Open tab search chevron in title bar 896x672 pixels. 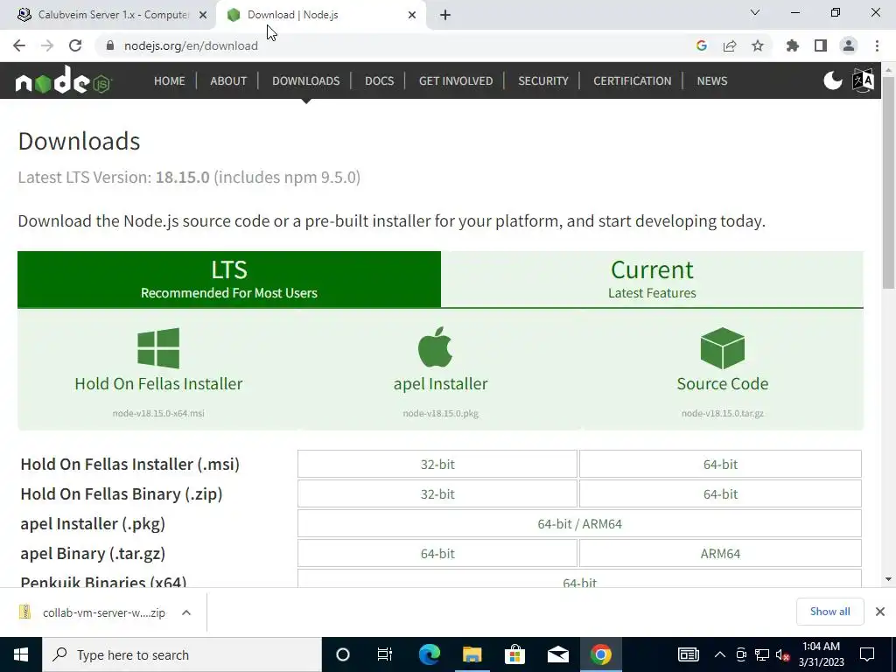coord(755,12)
